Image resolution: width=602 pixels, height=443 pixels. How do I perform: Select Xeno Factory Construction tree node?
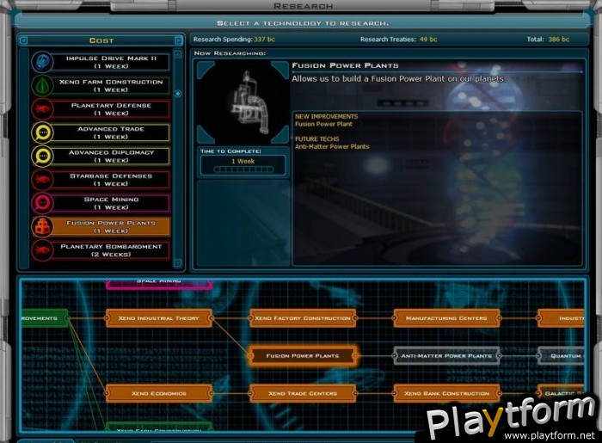coord(303,318)
